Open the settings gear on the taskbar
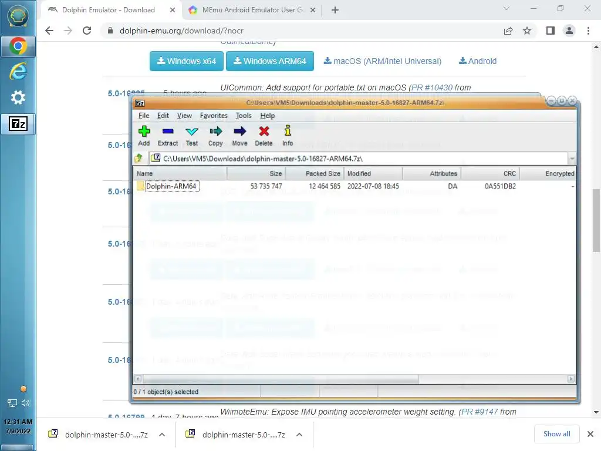Screen dimensions: 601x451 click(18, 97)
